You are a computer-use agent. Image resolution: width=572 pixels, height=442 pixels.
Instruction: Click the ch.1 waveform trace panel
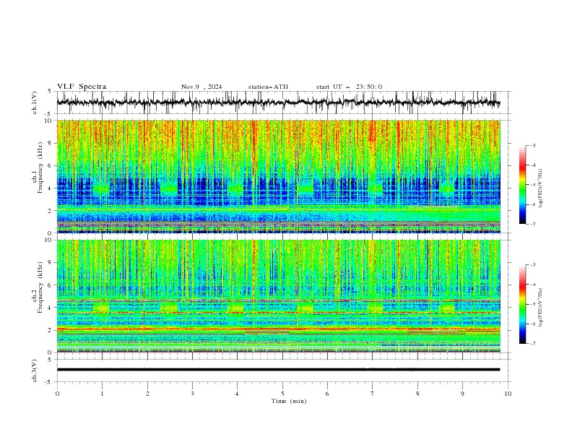click(283, 103)
